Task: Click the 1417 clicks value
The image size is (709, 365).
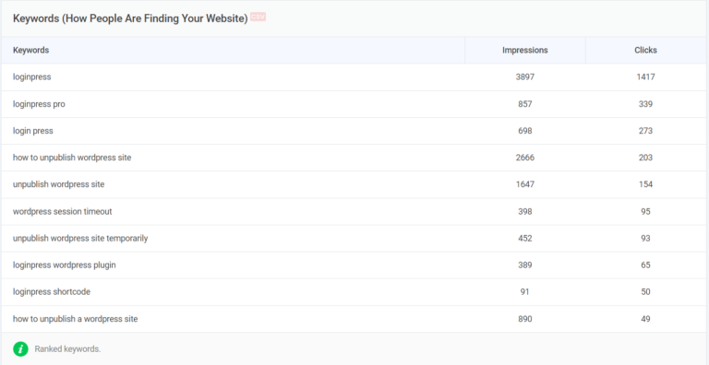Action: [645, 77]
